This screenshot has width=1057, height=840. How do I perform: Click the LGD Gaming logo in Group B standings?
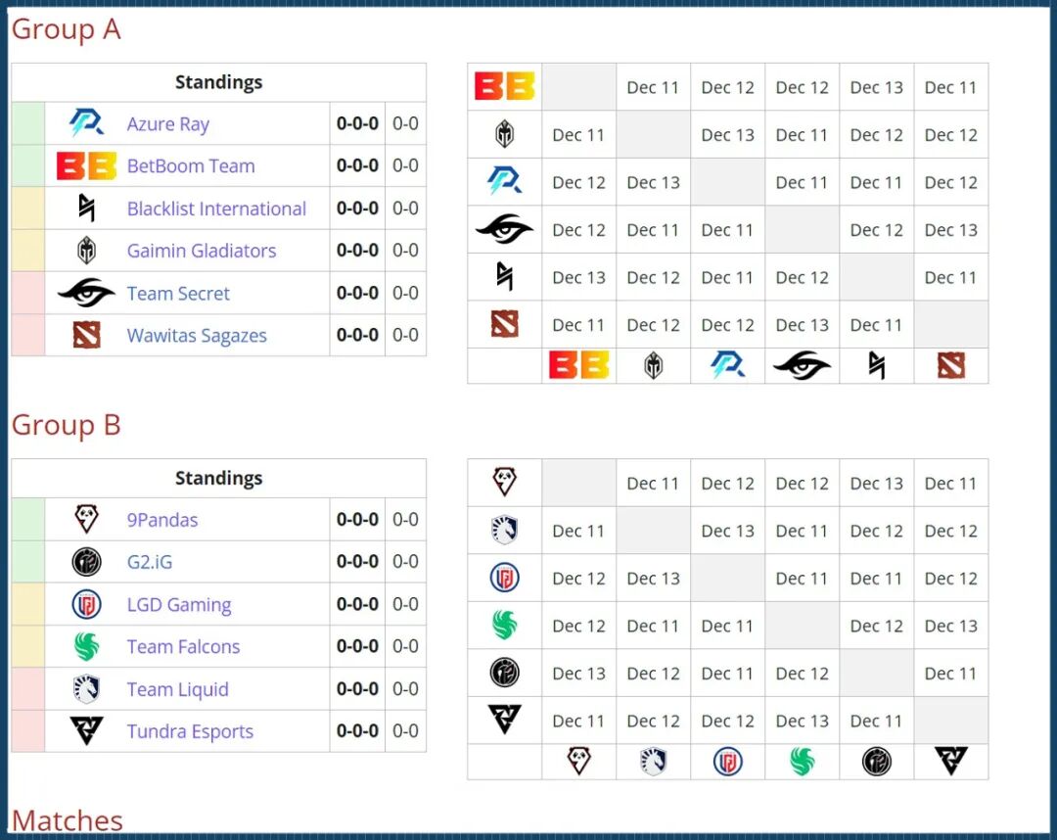86,604
